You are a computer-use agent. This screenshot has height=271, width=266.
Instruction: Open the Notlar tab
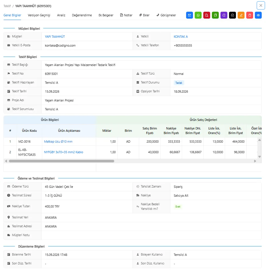click(126, 15)
